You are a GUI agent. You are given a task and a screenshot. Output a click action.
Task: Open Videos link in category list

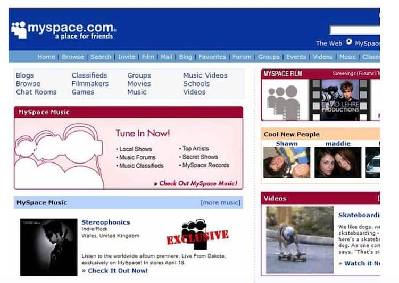tap(194, 92)
